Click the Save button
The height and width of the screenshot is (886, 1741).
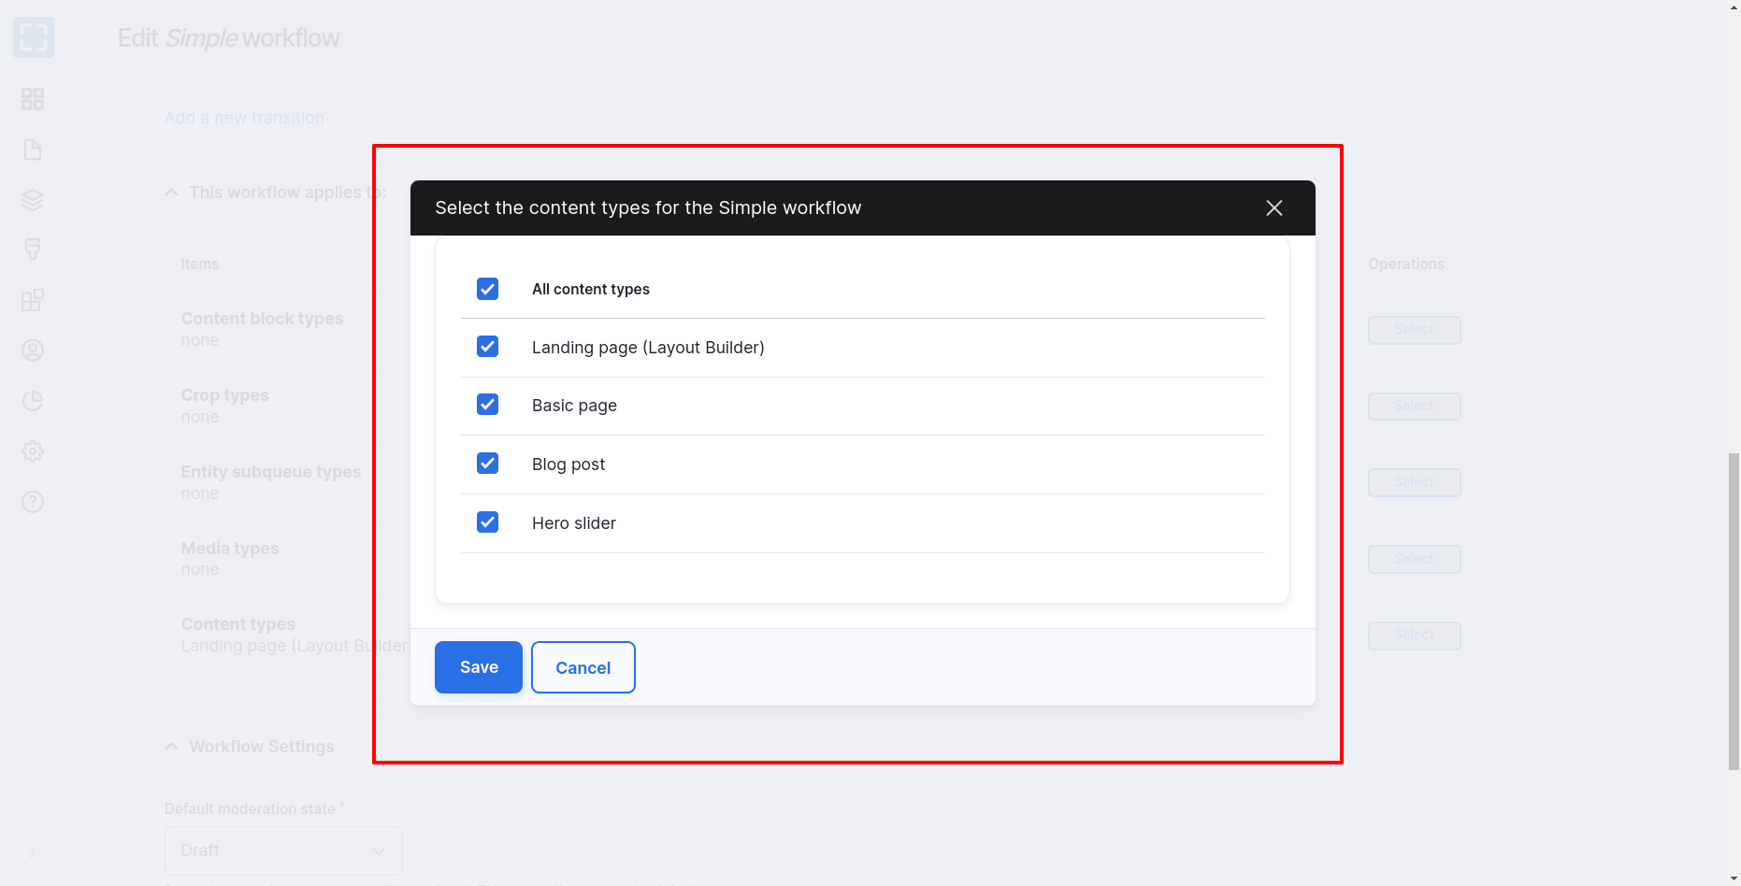pyautogui.click(x=478, y=667)
